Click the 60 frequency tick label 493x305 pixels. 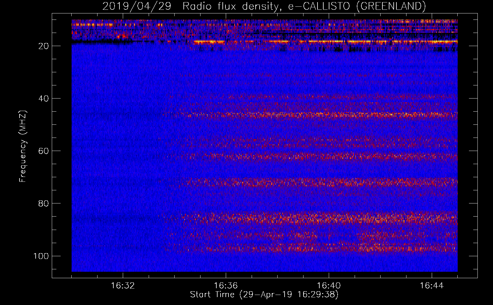tap(44, 151)
